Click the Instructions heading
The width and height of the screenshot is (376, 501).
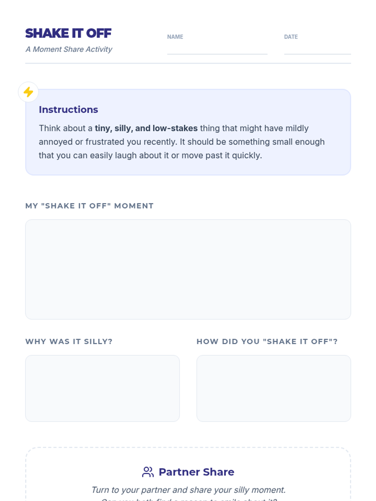point(68,110)
